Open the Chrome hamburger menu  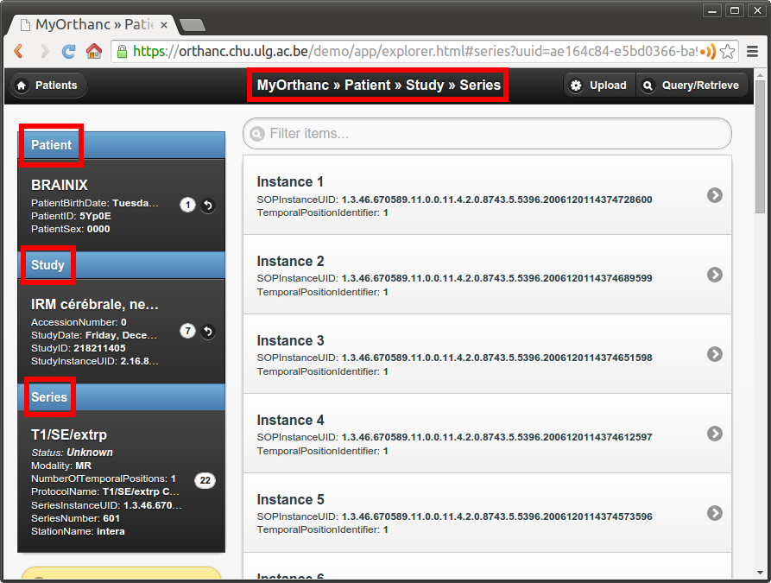(x=752, y=51)
